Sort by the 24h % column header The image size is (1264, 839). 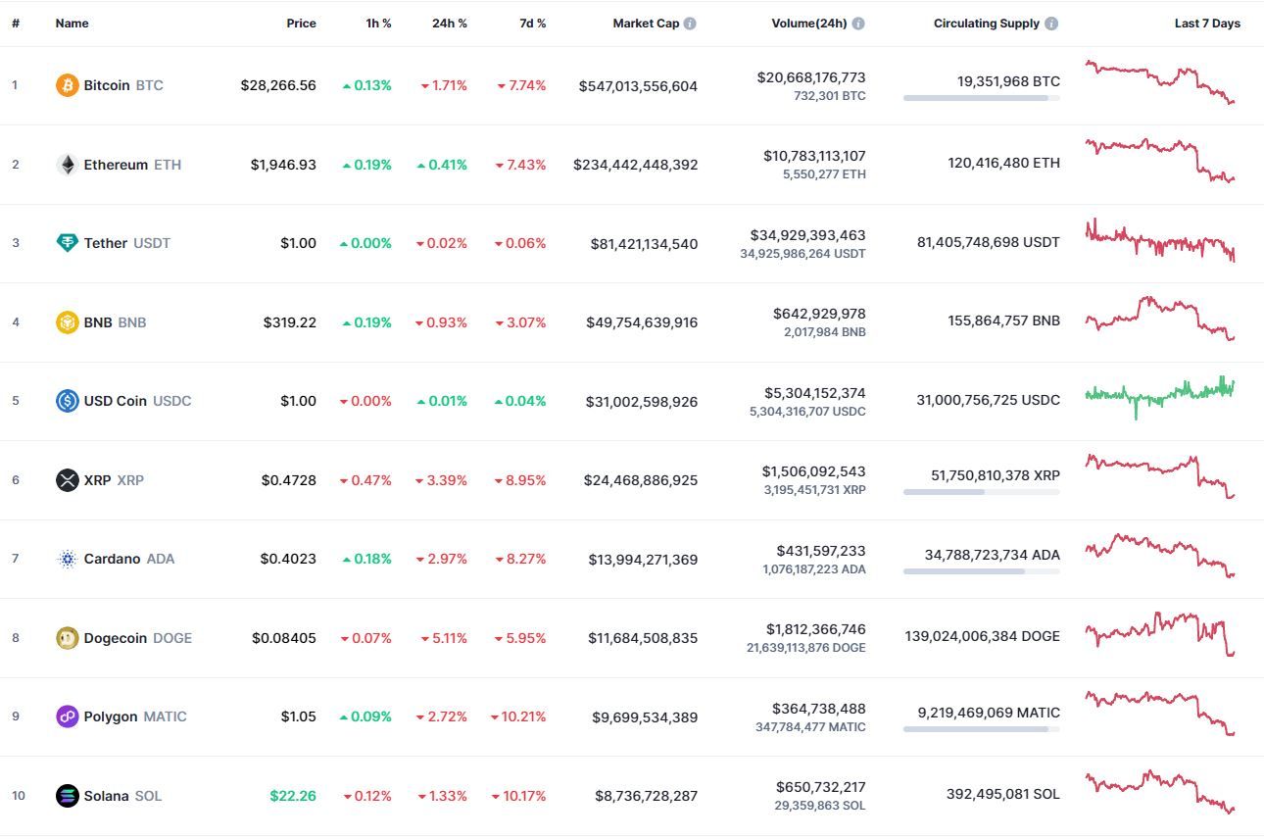[449, 24]
